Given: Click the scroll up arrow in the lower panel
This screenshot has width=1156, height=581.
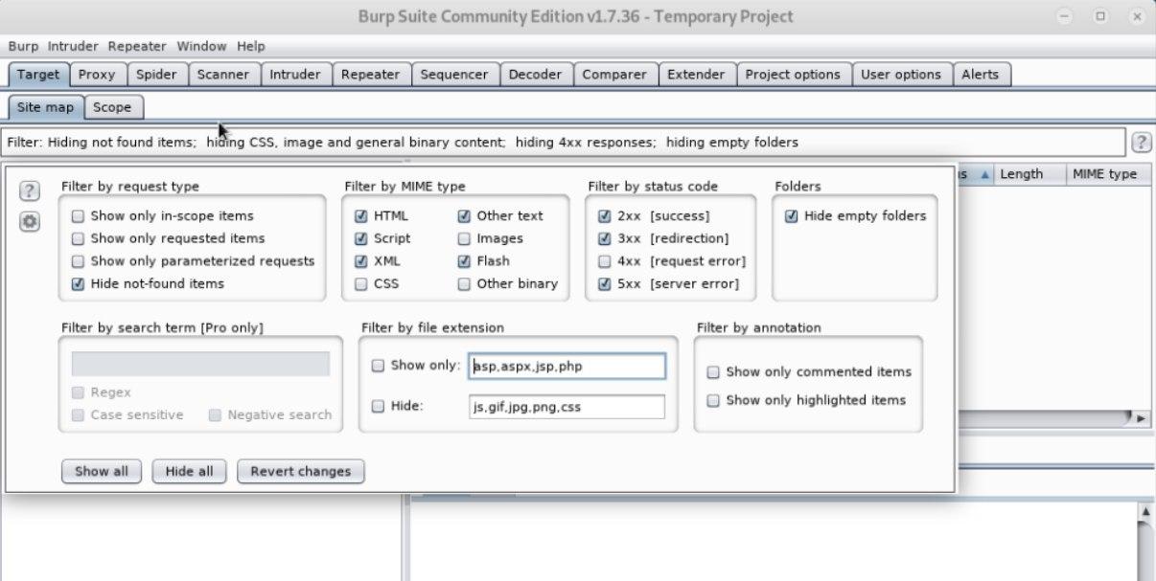Looking at the screenshot, I should (x=1145, y=512).
